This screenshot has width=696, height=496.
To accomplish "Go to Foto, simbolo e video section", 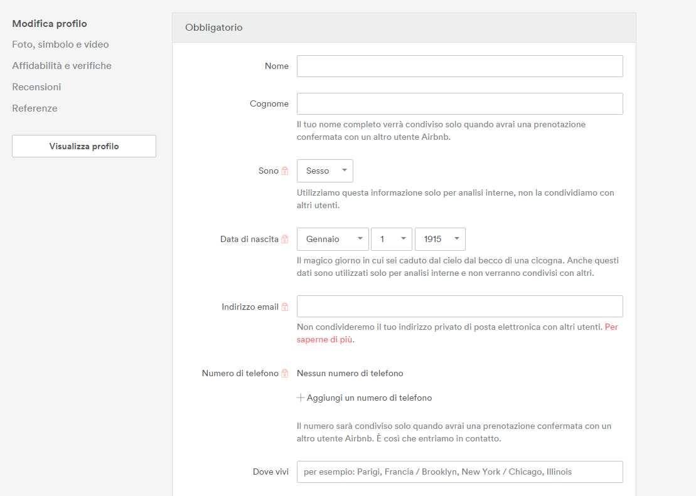I will (60, 45).
